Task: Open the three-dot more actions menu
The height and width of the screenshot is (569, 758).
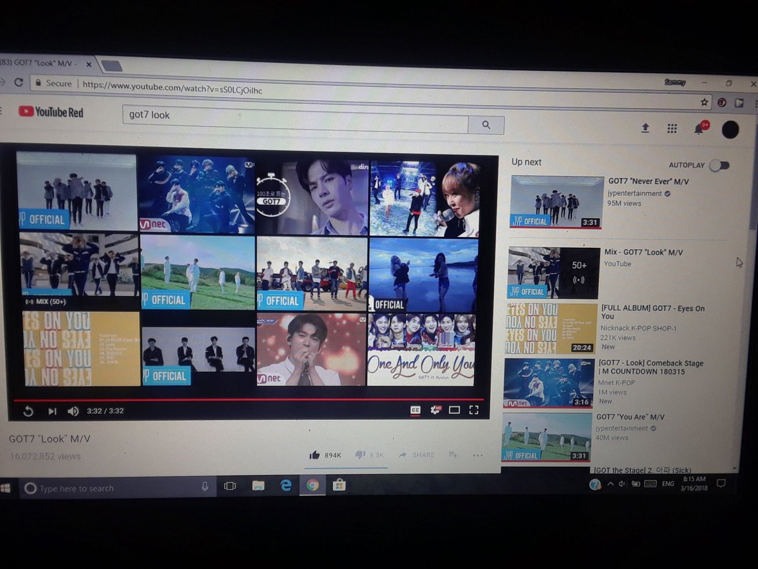Action: [478, 455]
